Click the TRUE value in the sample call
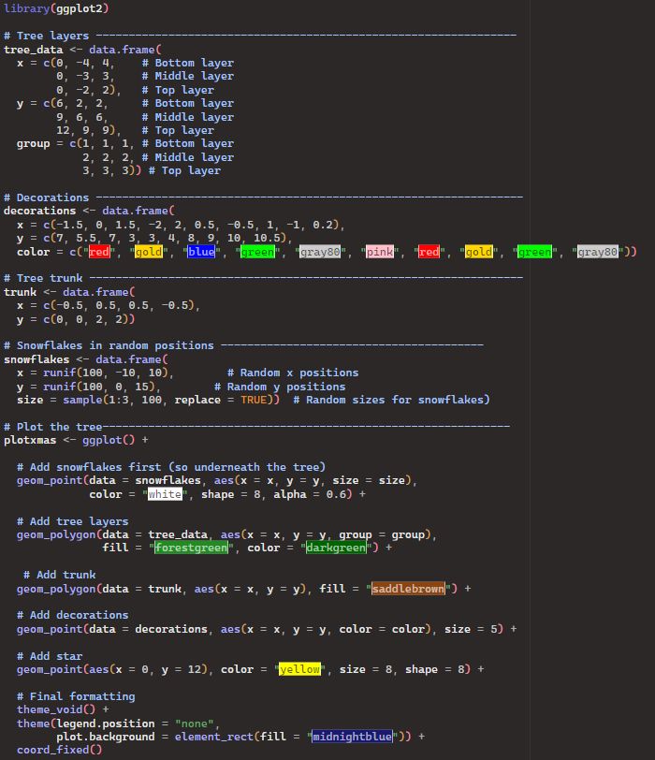This screenshot has height=760, width=655. pyautogui.click(x=254, y=400)
